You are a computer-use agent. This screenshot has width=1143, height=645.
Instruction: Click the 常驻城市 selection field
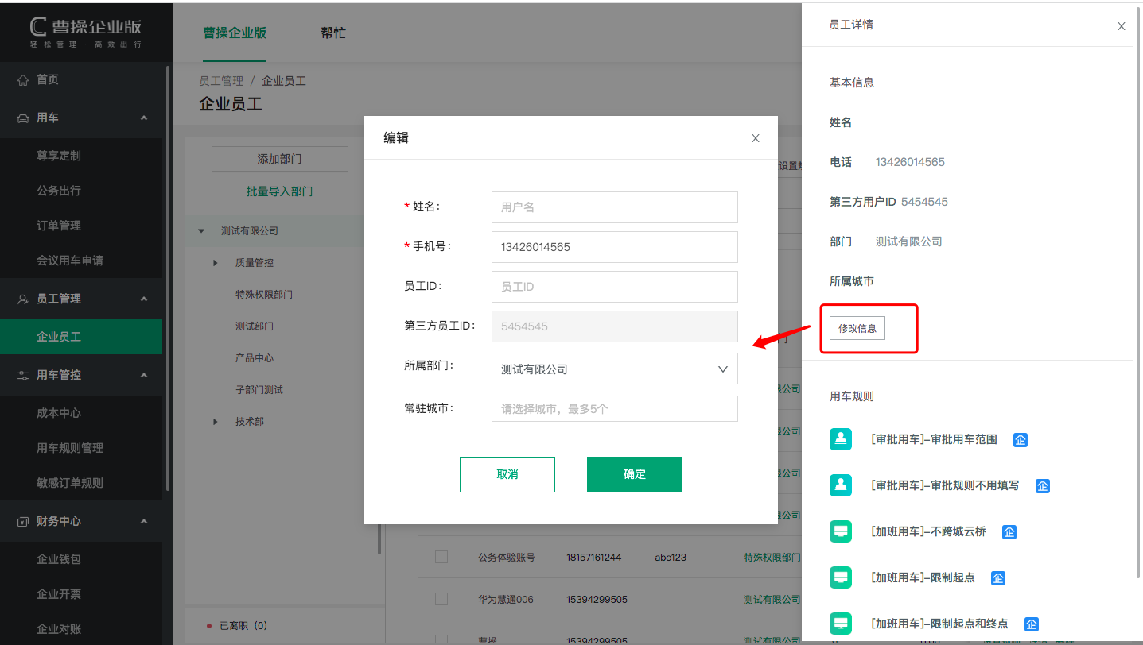click(614, 409)
